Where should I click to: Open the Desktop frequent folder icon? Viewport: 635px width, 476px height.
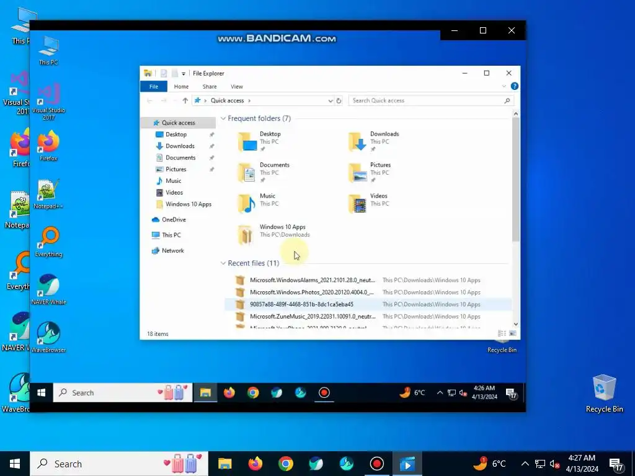tap(247, 142)
